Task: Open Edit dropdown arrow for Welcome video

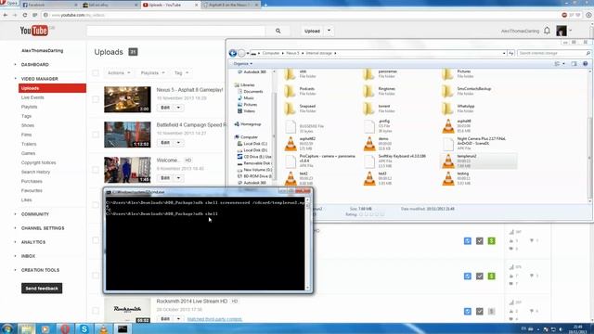Action: [178, 178]
